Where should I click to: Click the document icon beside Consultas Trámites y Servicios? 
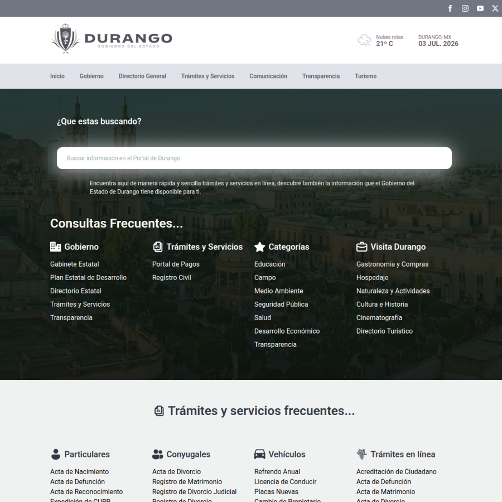click(x=158, y=247)
